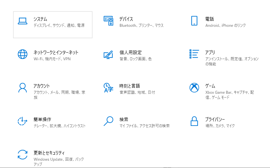Go to 更新とセキュリティ Windows Update text
270x168 pixels.
48,159
